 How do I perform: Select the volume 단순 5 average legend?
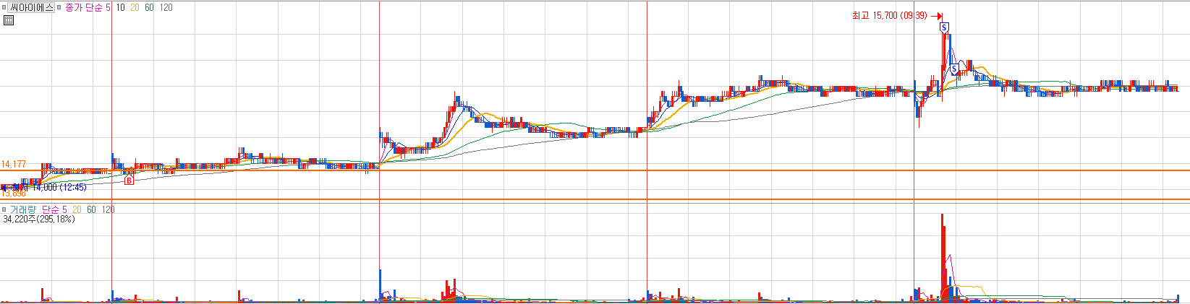coord(54,209)
